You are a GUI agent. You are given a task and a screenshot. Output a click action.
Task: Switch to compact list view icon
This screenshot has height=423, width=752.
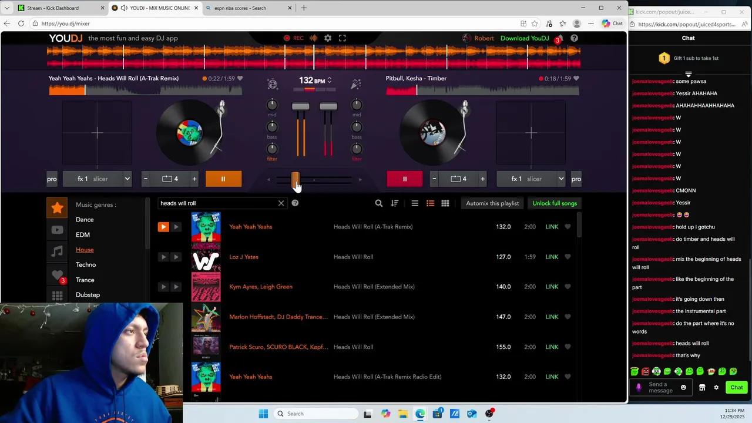click(x=415, y=203)
